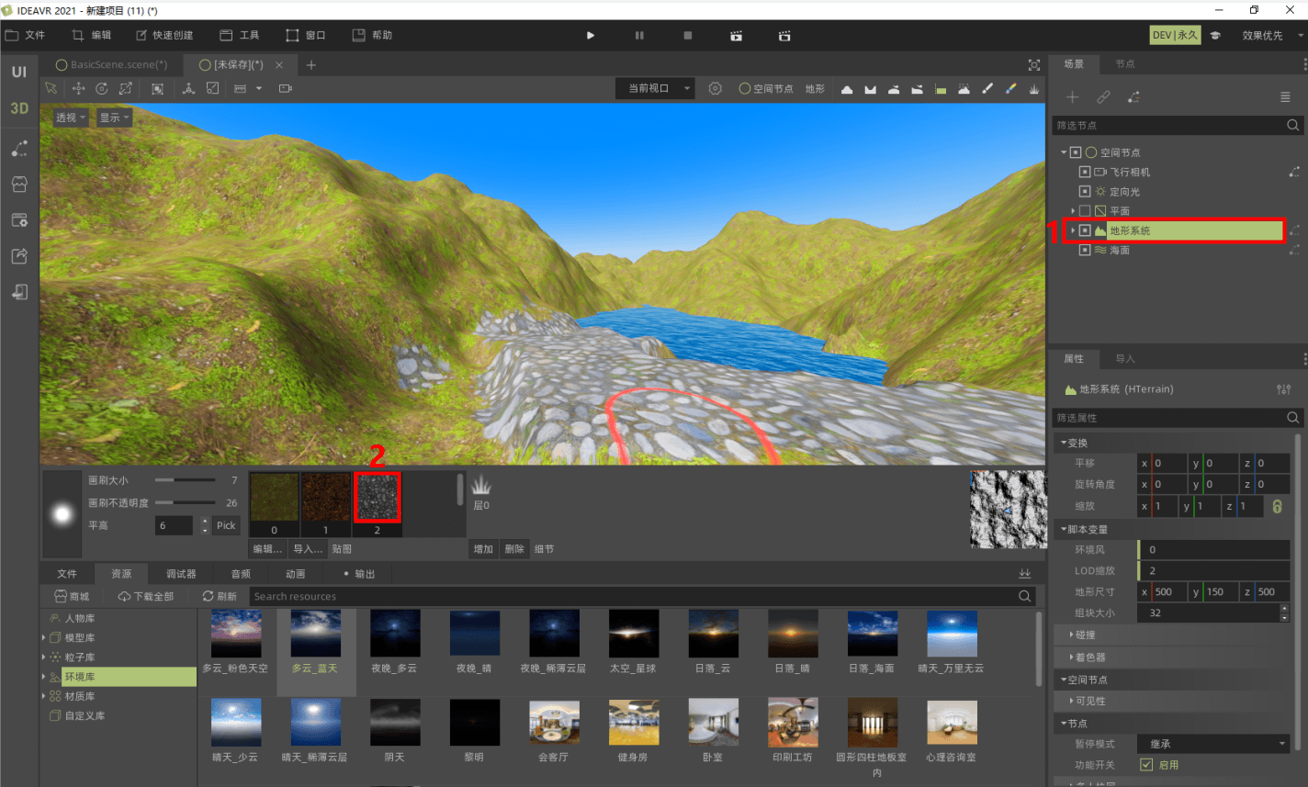Uncheck the 启用 checkbox
This screenshot has width=1308, height=787.
tap(1146, 764)
